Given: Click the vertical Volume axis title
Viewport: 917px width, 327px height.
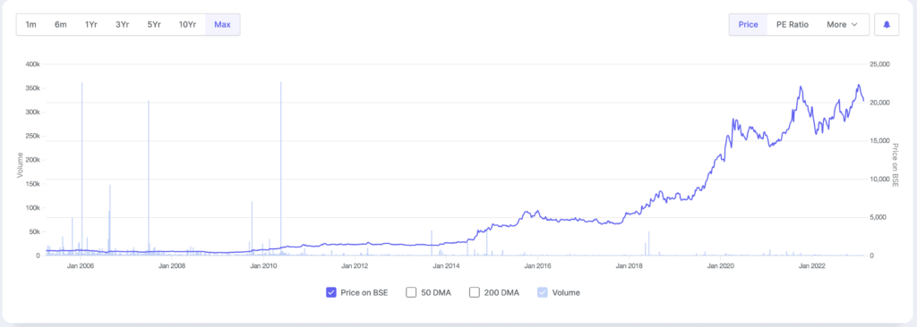Looking at the screenshot, I should coord(20,164).
